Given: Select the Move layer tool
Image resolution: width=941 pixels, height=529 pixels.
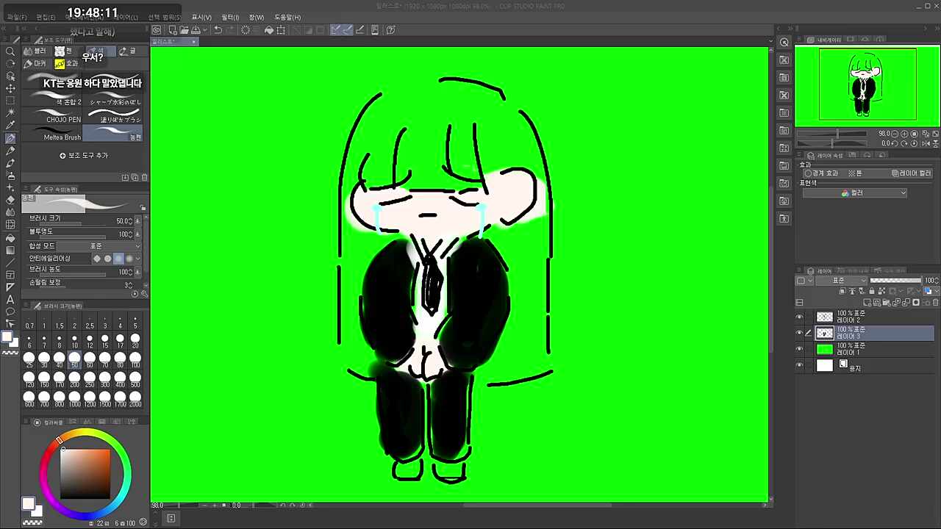Looking at the screenshot, I should click(10, 88).
